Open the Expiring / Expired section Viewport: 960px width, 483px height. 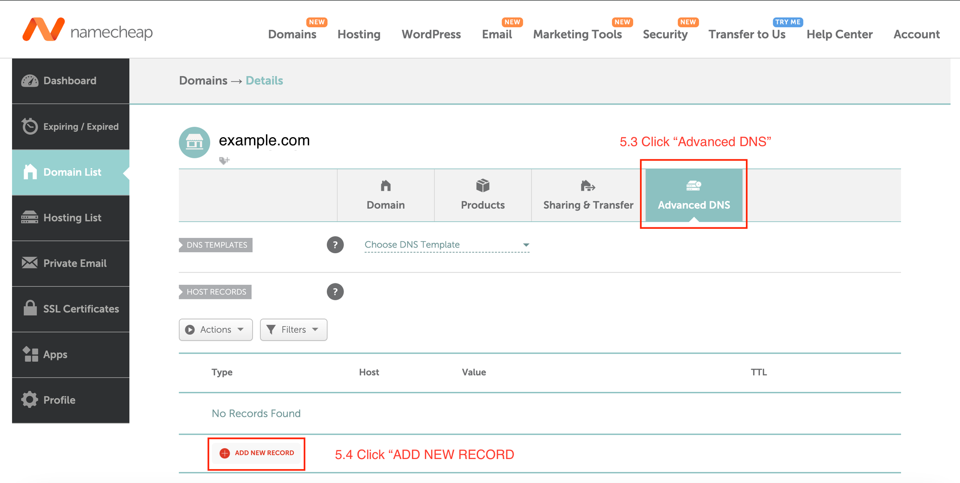[x=70, y=127]
